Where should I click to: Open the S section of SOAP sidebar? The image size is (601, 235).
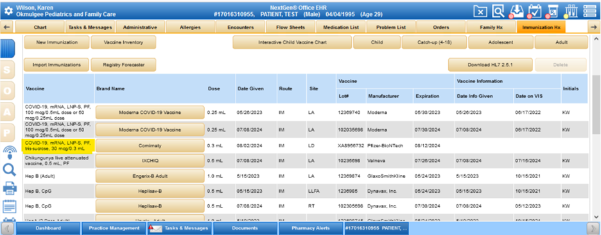click(8, 70)
